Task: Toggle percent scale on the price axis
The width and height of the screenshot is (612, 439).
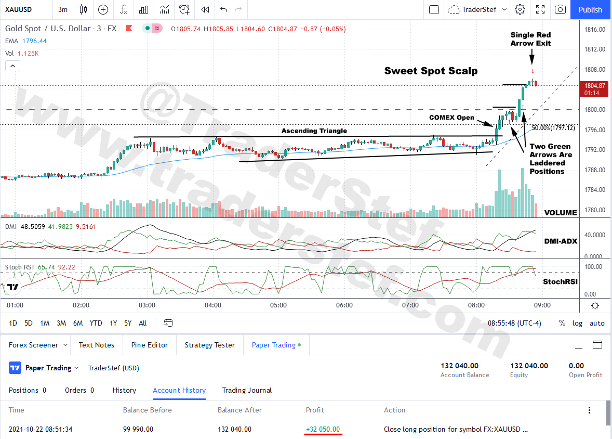Action: (x=562, y=323)
